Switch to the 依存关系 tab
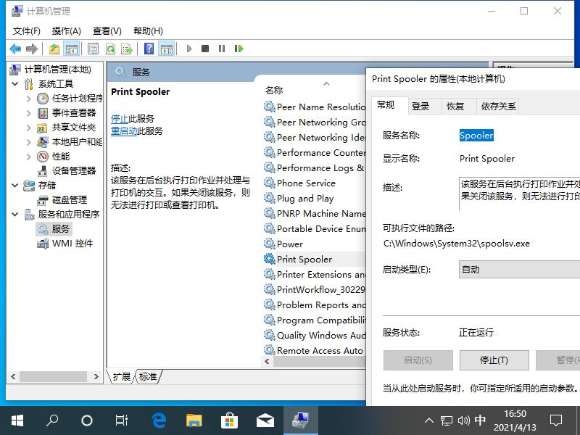The image size is (580, 435). 498,107
